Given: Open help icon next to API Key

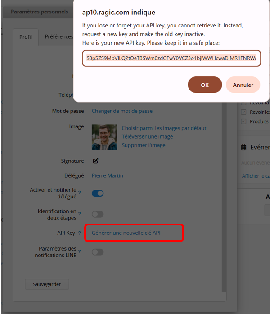Looking at the screenshot, I should pyautogui.click(x=80, y=233).
